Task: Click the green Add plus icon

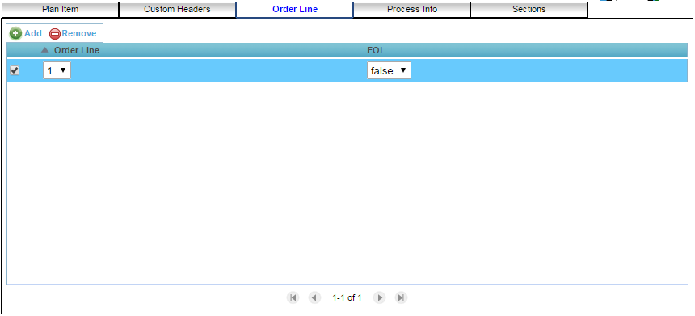Action: (x=15, y=34)
